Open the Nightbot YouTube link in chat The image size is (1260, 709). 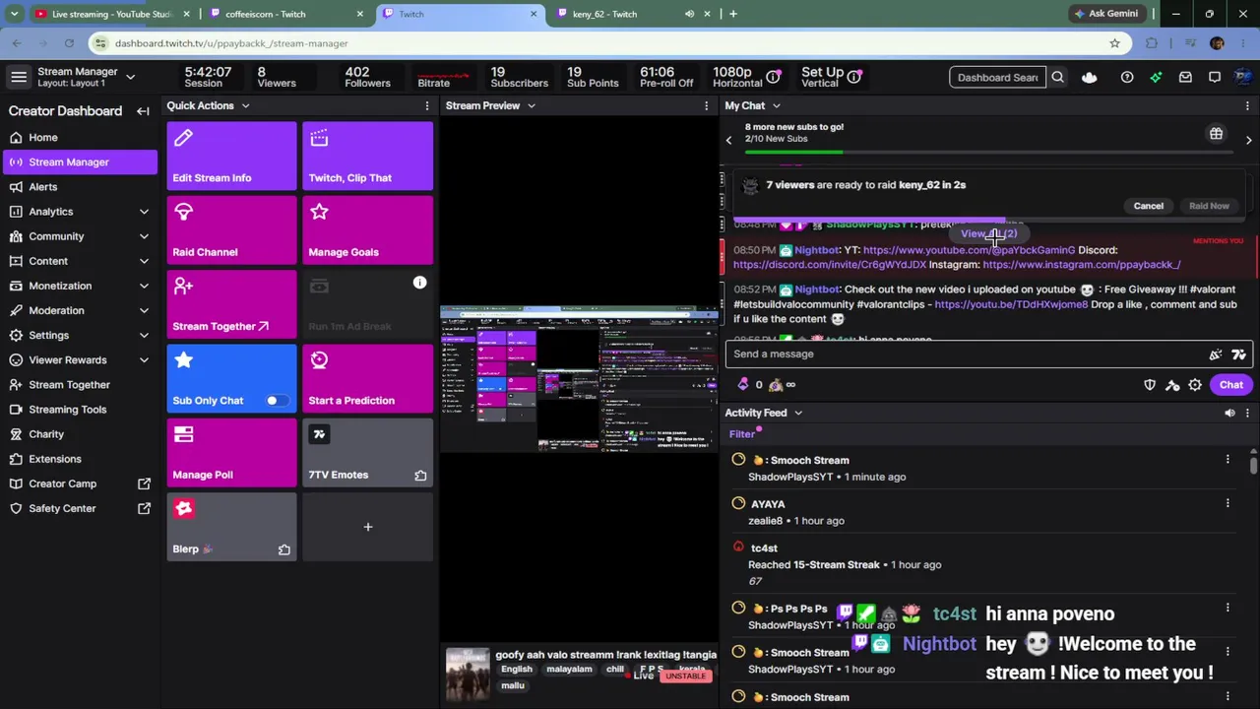click(969, 250)
